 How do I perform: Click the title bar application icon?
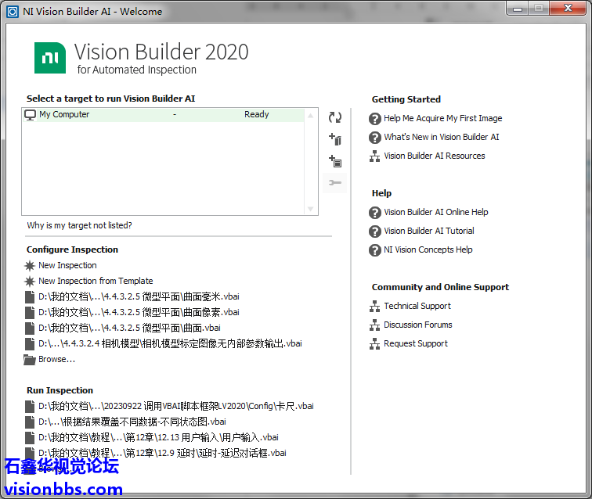[13, 12]
